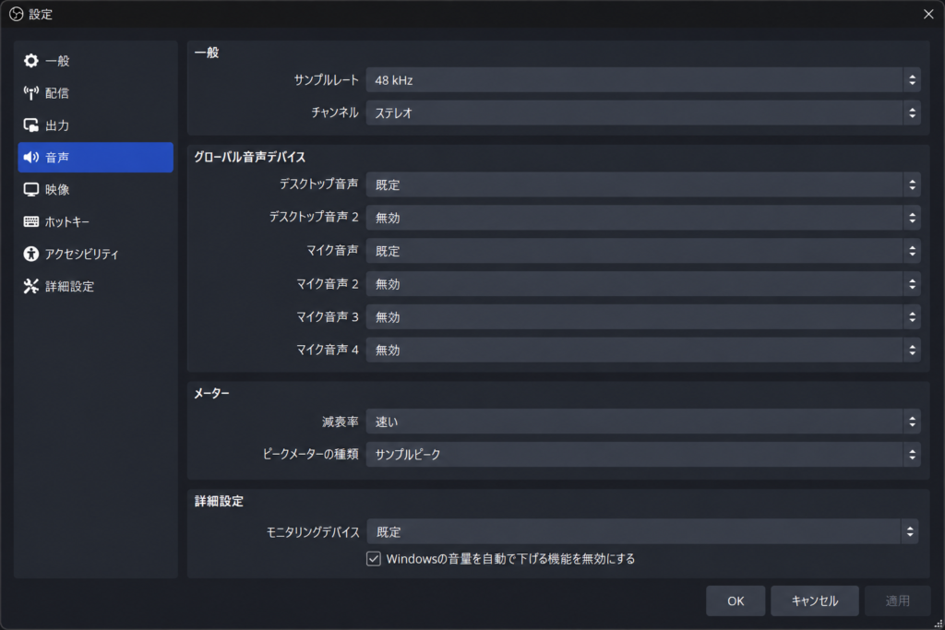Open the マイク音声 device dropdown
The width and height of the screenshot is (945, 630).
(x=643, y=251)
